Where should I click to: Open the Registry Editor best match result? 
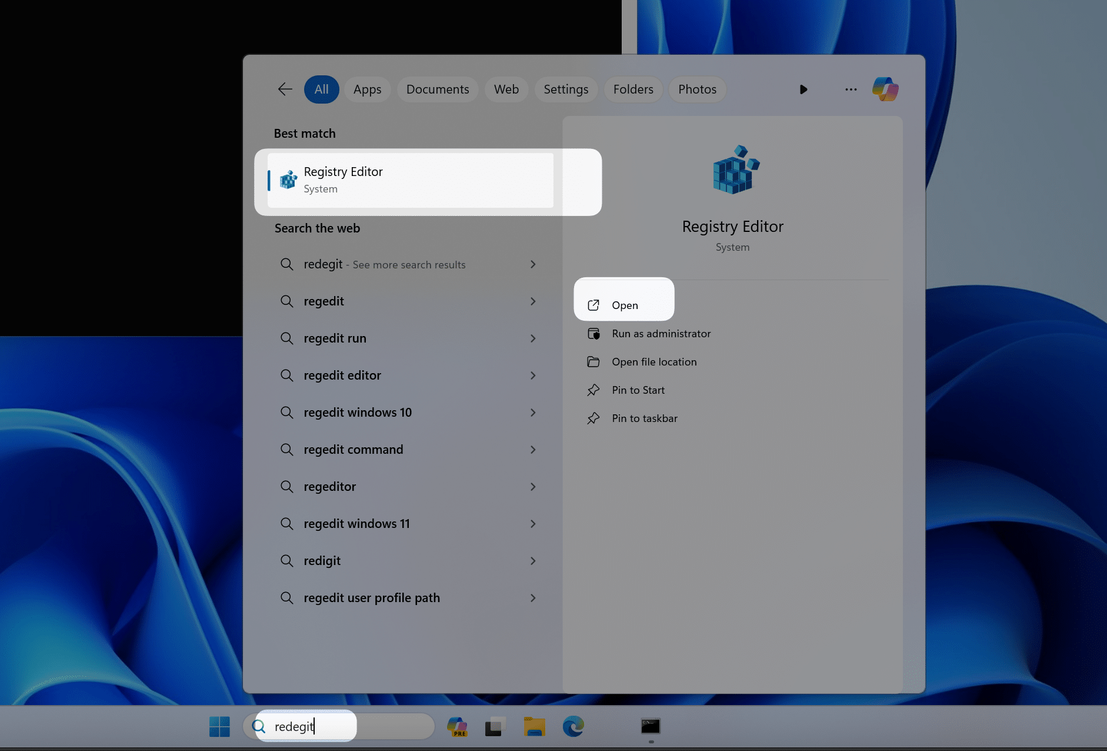tap(410, 180)
